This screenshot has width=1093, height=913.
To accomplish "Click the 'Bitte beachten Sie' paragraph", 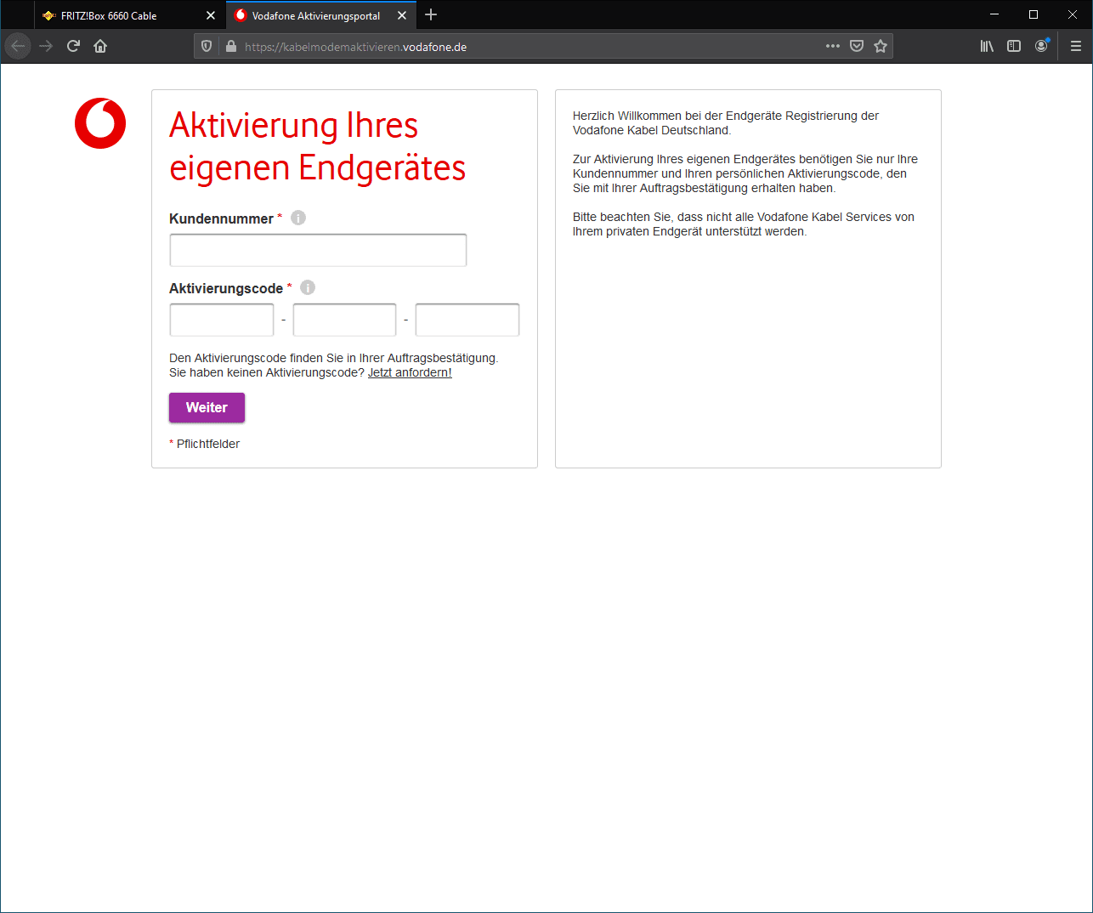I will (744, 224).
